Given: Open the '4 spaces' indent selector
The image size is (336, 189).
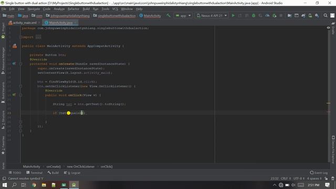Looking at the screenshot, I should [x=314, y=178].
